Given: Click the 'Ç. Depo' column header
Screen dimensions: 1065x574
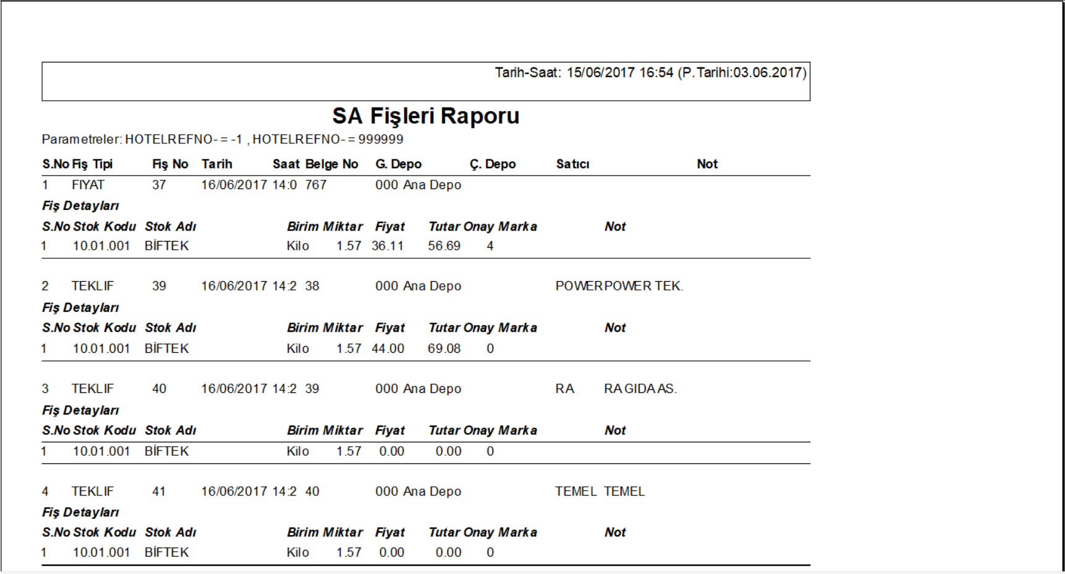Looking at the screenshot, I should coord(493,164).
